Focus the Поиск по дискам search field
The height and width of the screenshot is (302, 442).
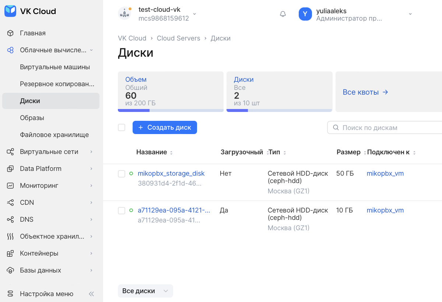coord(387,128)
